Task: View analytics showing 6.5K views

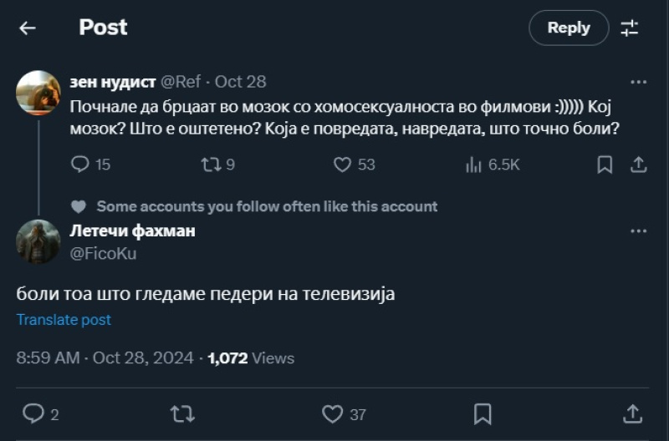Action: tap(473, 165)
